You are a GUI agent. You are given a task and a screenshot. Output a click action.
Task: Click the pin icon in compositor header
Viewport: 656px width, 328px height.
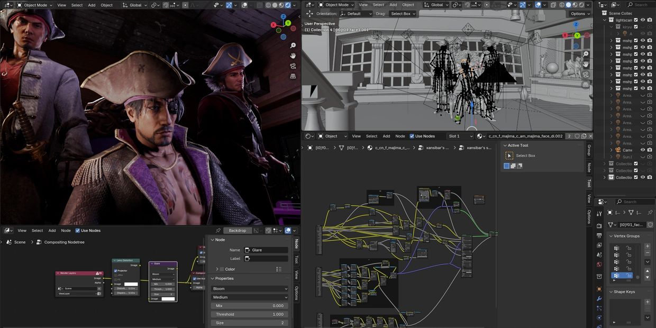pyautogui.click(x=218, y=231)
